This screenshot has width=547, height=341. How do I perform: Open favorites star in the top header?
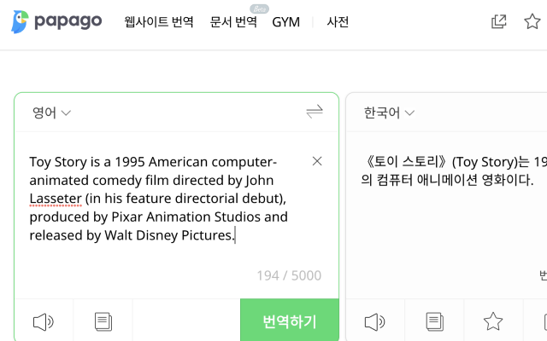click(x=532, y=21)
